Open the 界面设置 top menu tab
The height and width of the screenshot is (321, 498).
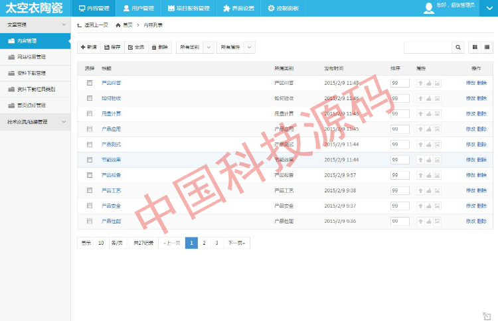(x=238, y=8)
